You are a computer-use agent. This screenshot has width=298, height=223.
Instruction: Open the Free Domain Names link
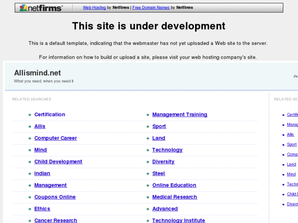tap(151, 7)
